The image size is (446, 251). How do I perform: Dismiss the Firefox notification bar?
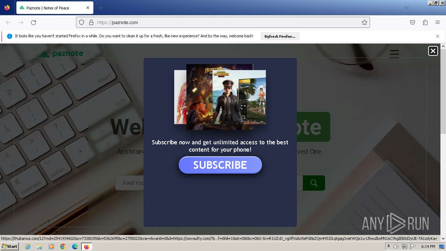click(x=438, y=36)
